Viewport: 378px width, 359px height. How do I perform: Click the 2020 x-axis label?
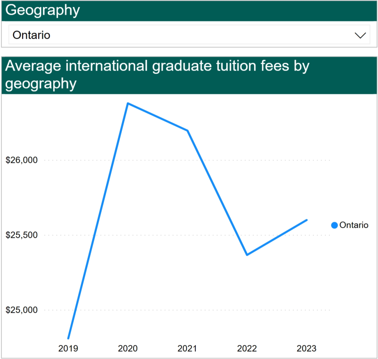pos(128,348)
